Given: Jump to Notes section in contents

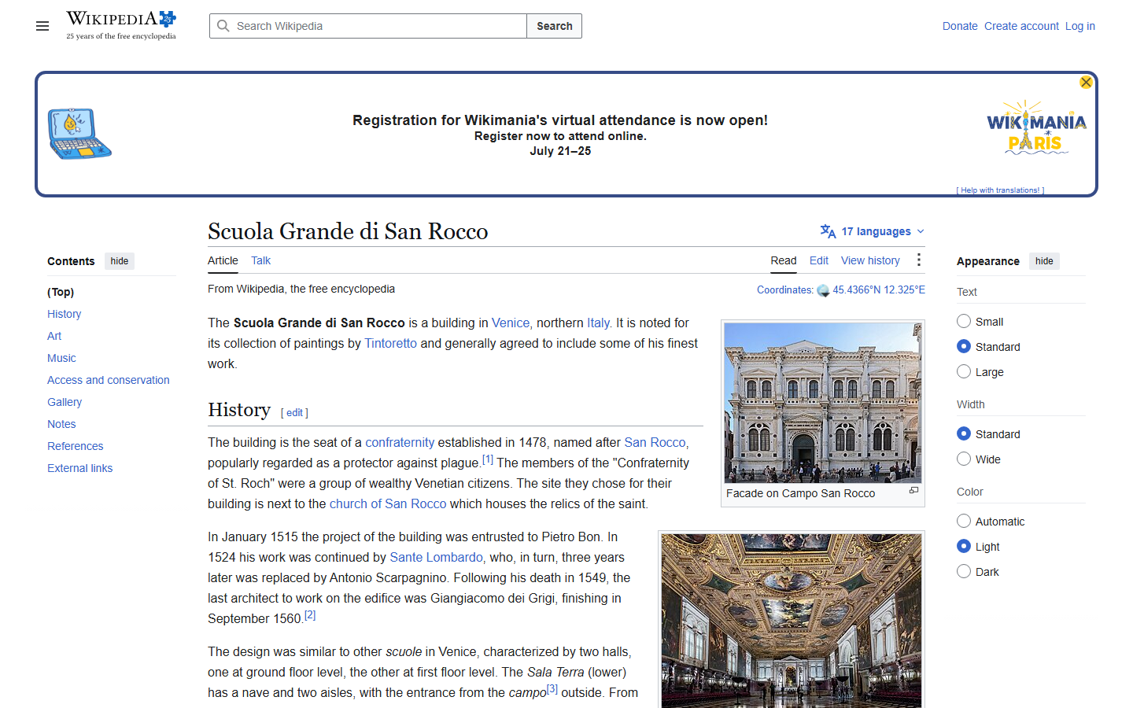Looking at the screenshot, I should pyautogui.click(x=61, y=424).
